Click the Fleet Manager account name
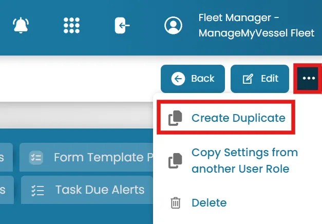This screenshot has height=224, width=322. click(256, 25)
